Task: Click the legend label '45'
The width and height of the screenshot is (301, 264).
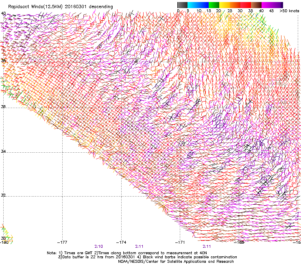Action: (271, 11)
